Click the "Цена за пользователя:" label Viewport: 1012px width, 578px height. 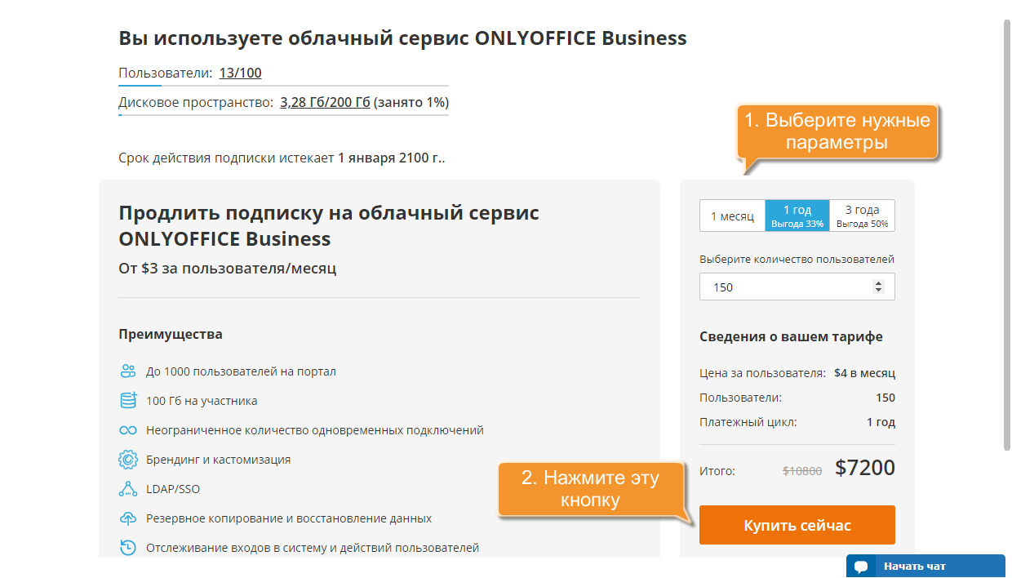coord(762,373)
